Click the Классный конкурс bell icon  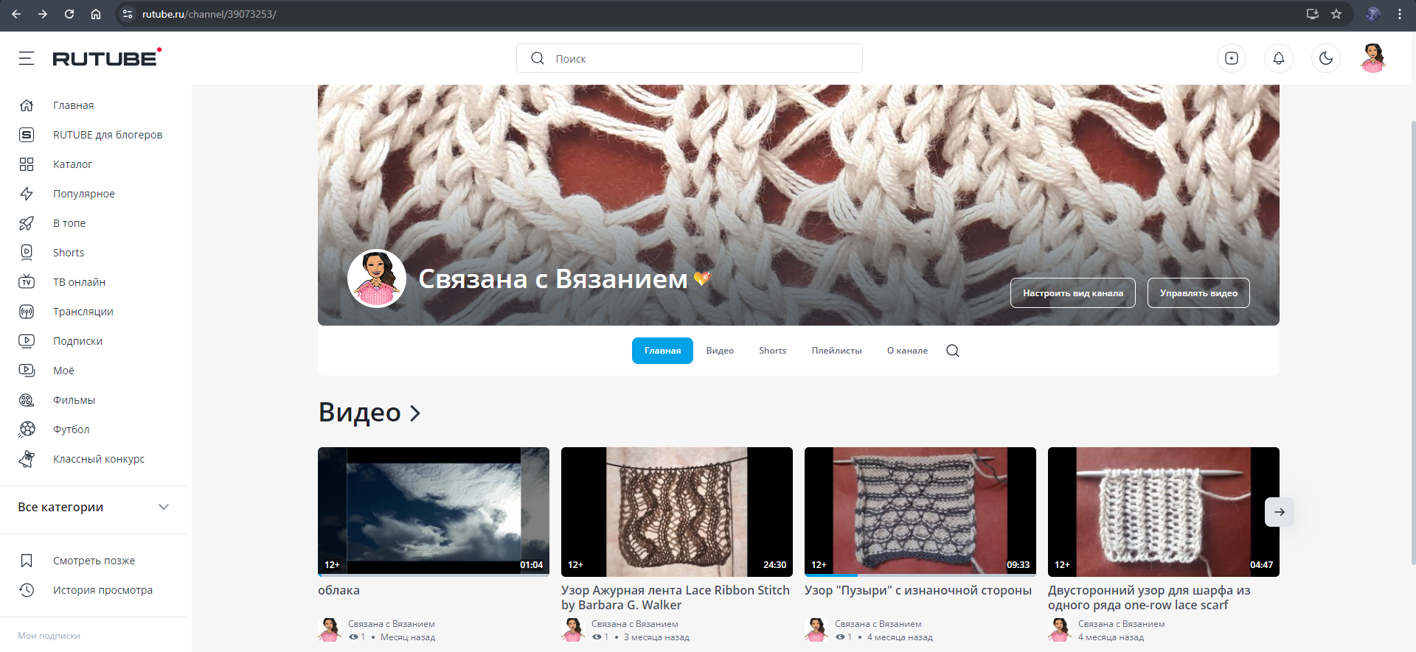point(27,459)
